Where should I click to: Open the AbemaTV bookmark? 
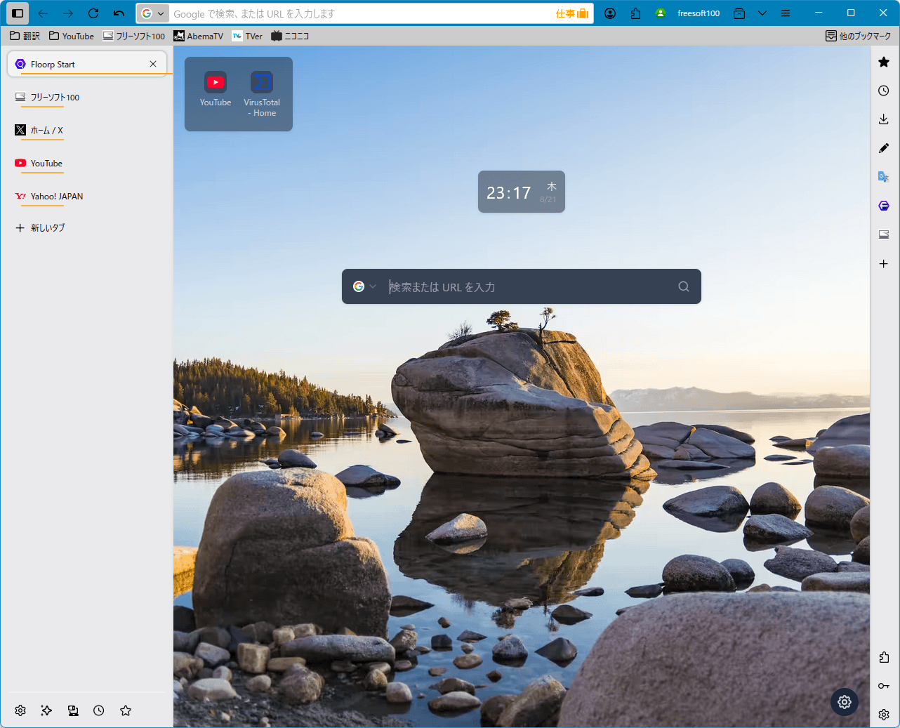198,36
